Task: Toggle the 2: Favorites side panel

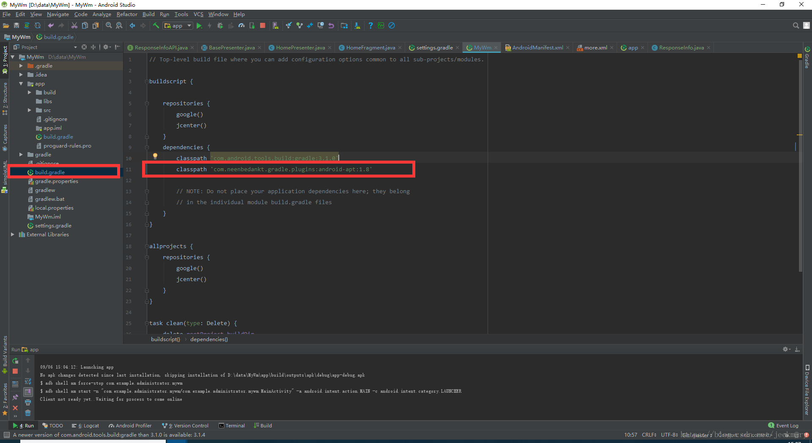Action: coord(5,399)
